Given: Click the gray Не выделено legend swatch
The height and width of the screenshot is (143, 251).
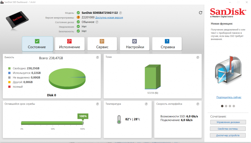Looking at the screenshot, I should click(x=9, y=78).
